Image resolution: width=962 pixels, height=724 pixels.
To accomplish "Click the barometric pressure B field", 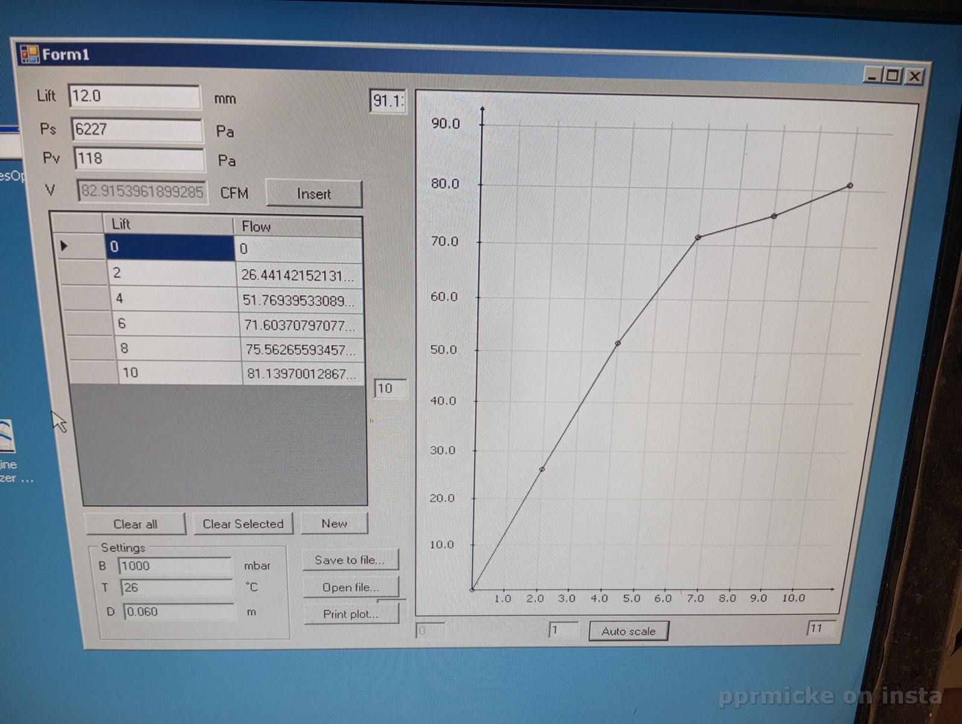I will (x=175, y=566).
